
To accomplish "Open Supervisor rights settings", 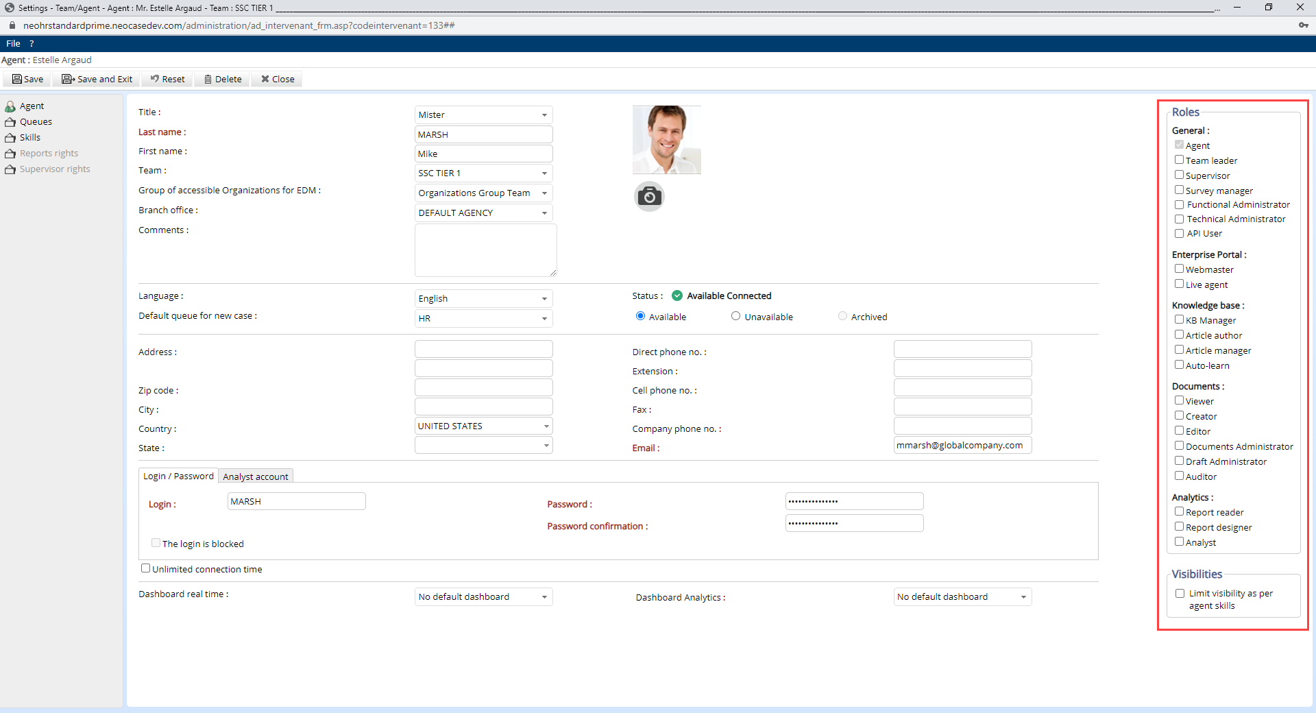I will point(53,169).
